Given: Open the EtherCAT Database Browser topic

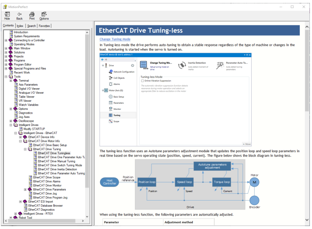Looking at the screenshot, I should [45, 206].
